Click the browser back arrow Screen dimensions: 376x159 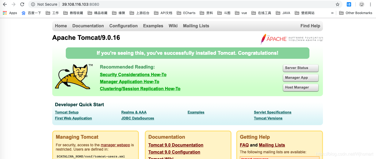point(5,4)
